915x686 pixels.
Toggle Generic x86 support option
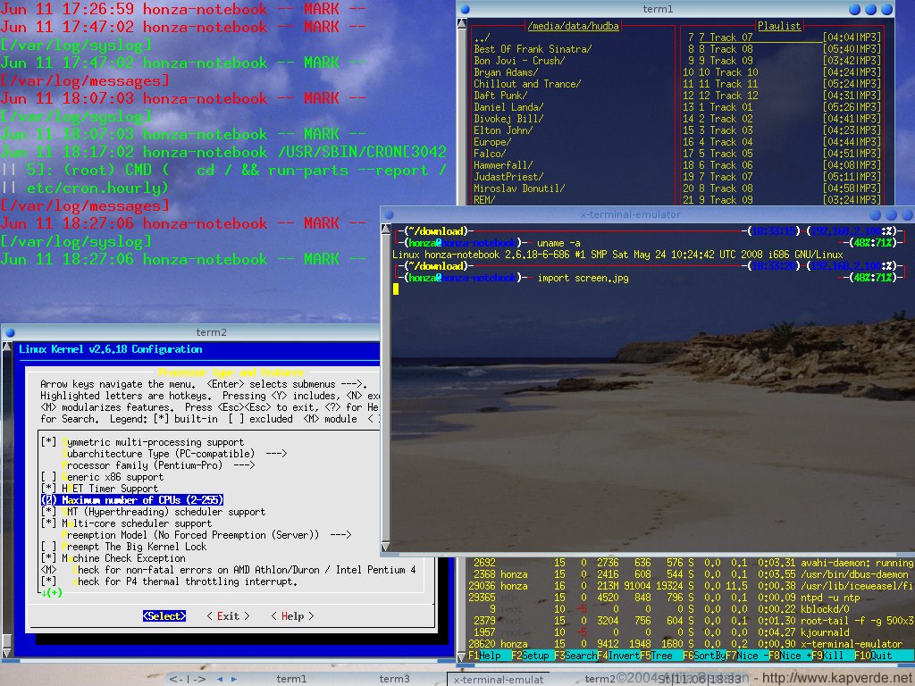(x=102, y=477)
